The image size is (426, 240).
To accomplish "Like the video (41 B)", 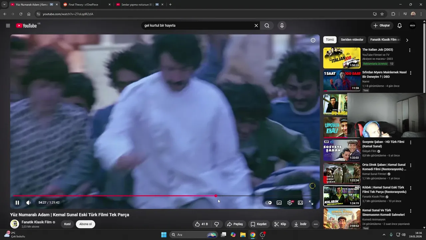I will tap(201, 224).
